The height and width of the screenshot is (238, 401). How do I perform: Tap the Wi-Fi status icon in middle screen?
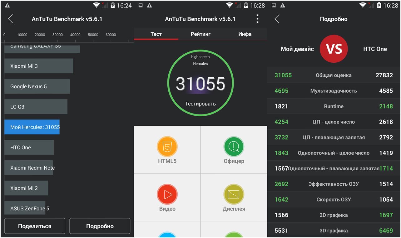pyautogui.click(x=230, y=5)
